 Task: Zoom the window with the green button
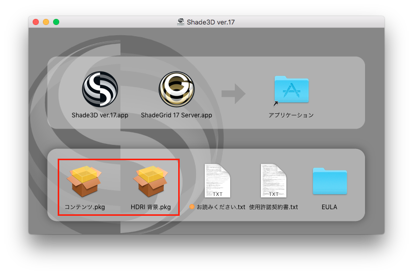[x=56, y=22]
